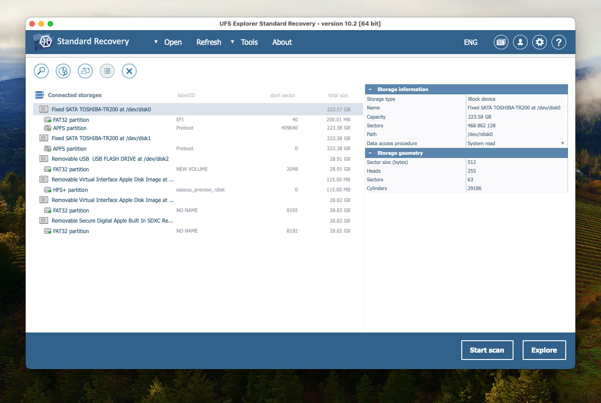The height and width of the screenshot is (403, 601).
Task: Click the Secure Digital SDXC reader disk icon
Action: click(44, 220)
